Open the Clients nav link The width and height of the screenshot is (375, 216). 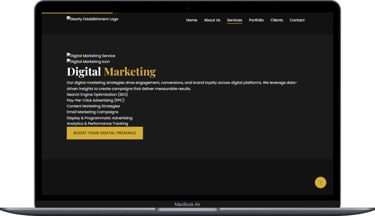[276, 20]
